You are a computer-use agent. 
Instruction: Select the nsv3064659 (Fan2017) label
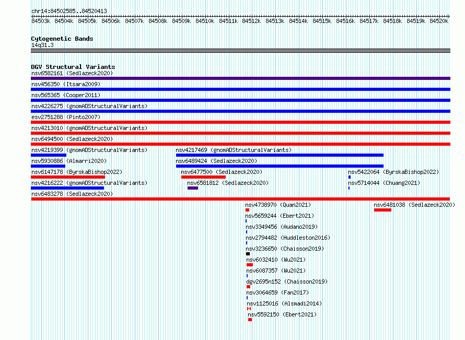(x=277, y=292)
